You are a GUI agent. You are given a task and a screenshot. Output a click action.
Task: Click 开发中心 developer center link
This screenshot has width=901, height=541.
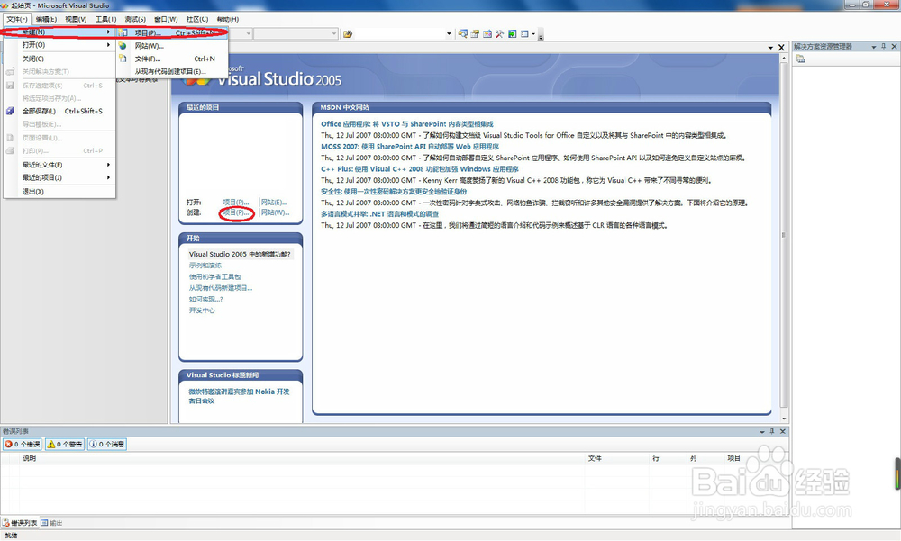coord(202,311)
